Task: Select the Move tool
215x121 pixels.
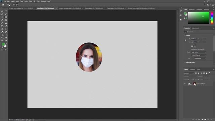Action: [x=2, y=11]
